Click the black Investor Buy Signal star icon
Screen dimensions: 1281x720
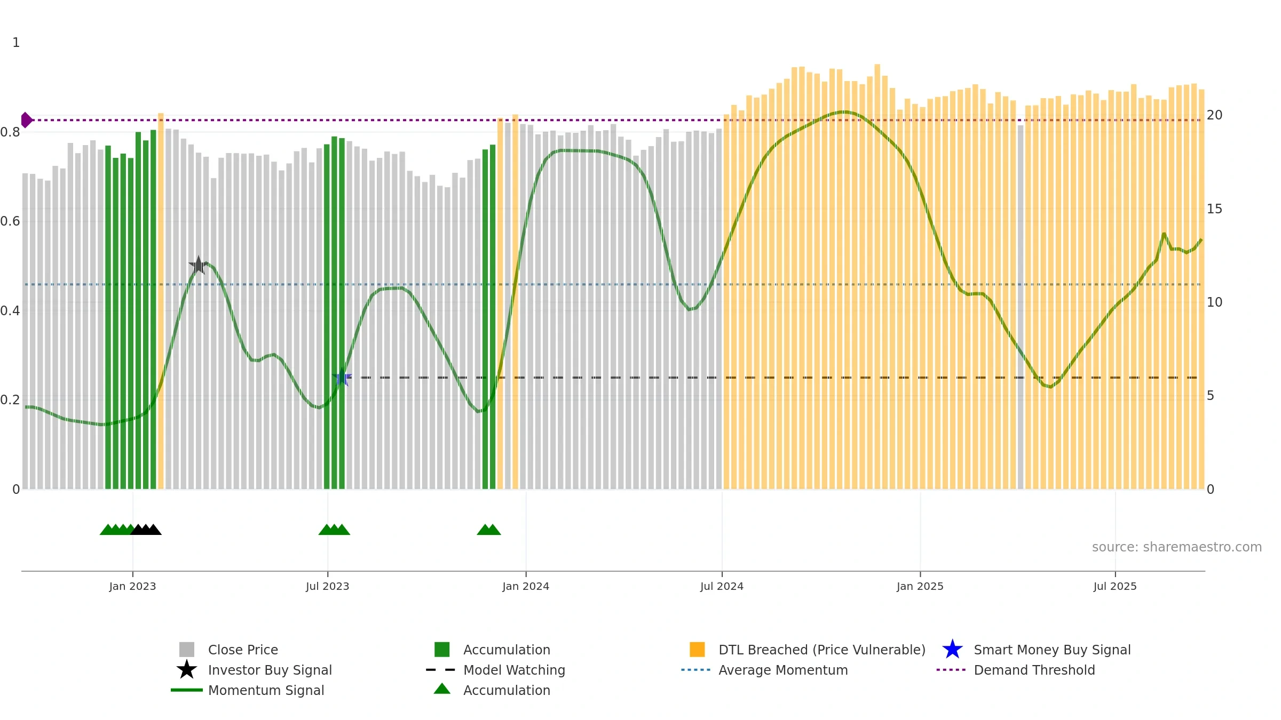click(x=186, y=669)
